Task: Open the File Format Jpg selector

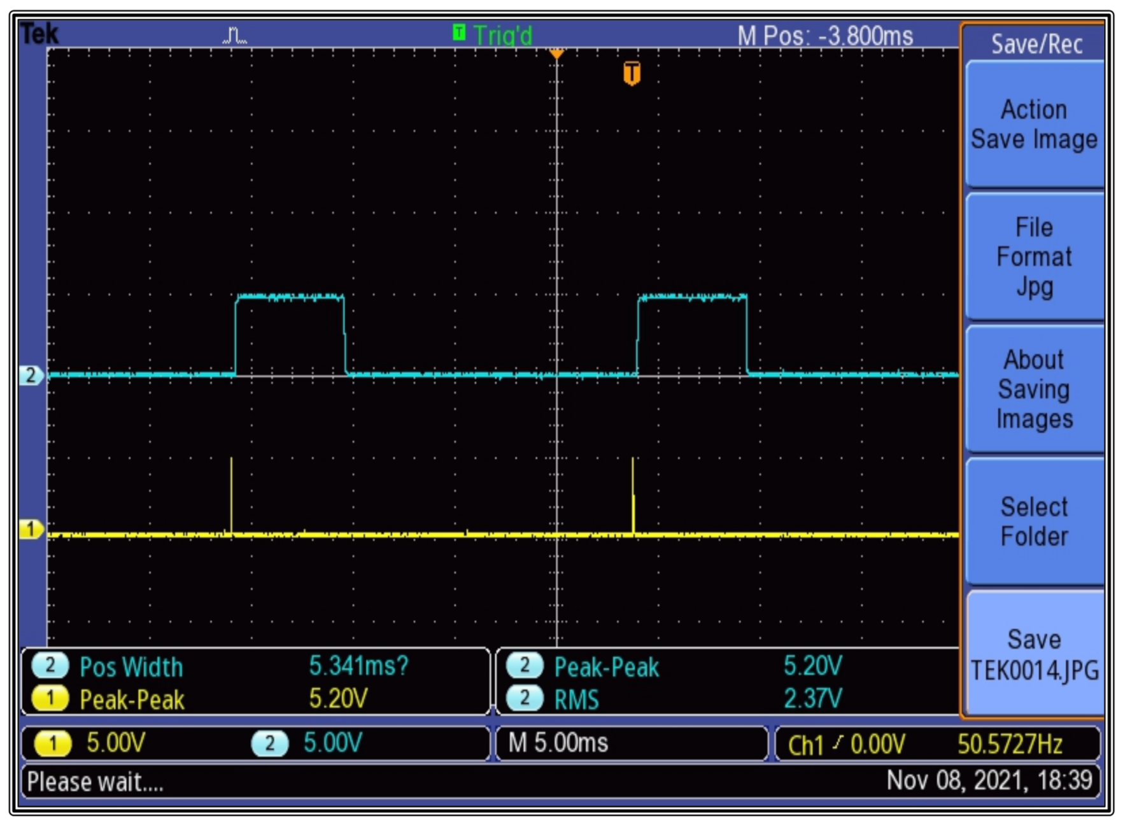Action: coord(1035,256)
